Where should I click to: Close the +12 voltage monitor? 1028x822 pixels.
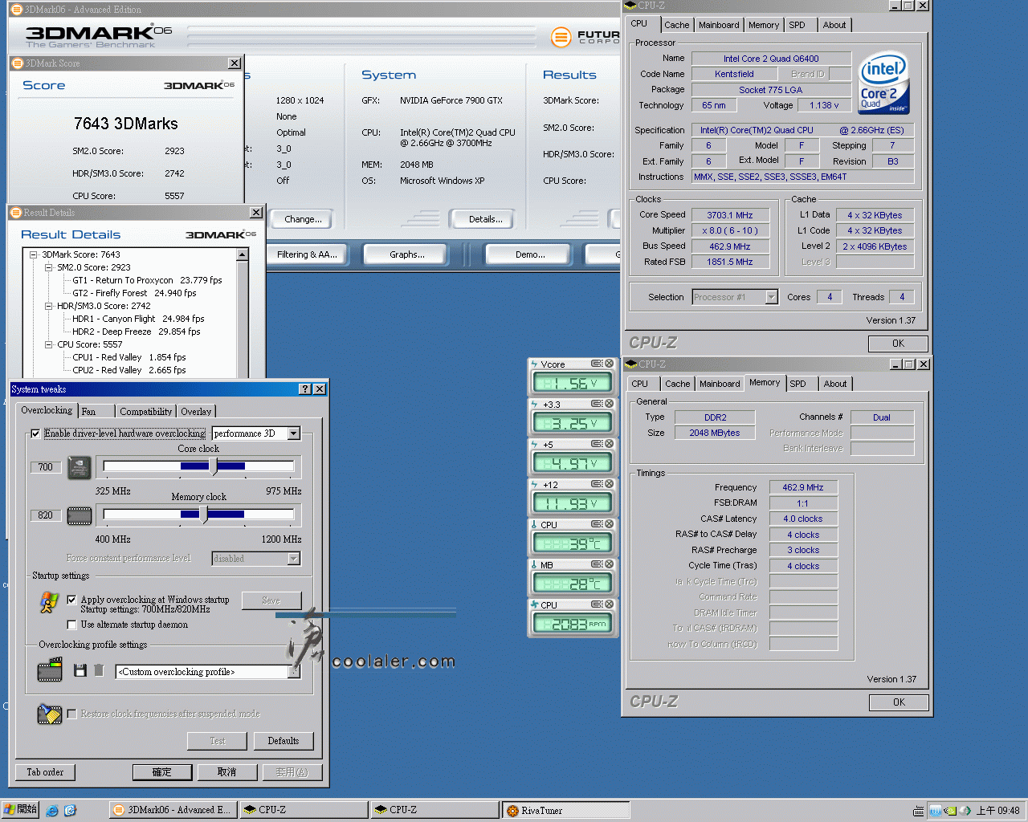[609, 484]
